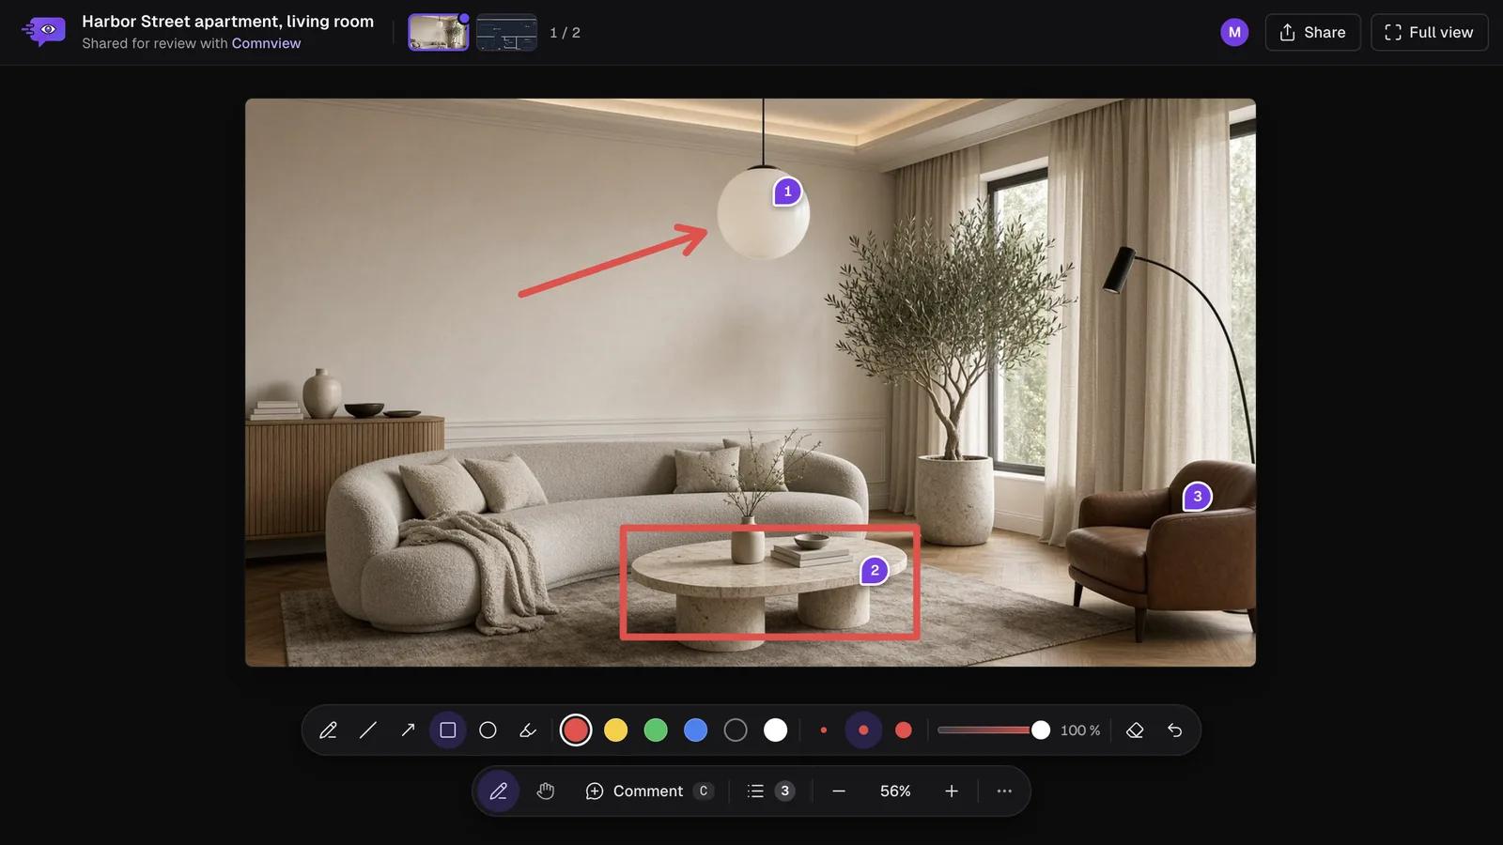This screenshot has width=1503, height=845.
Task: Click the 100 % opacity value
Action: [x=1079, y=730]
